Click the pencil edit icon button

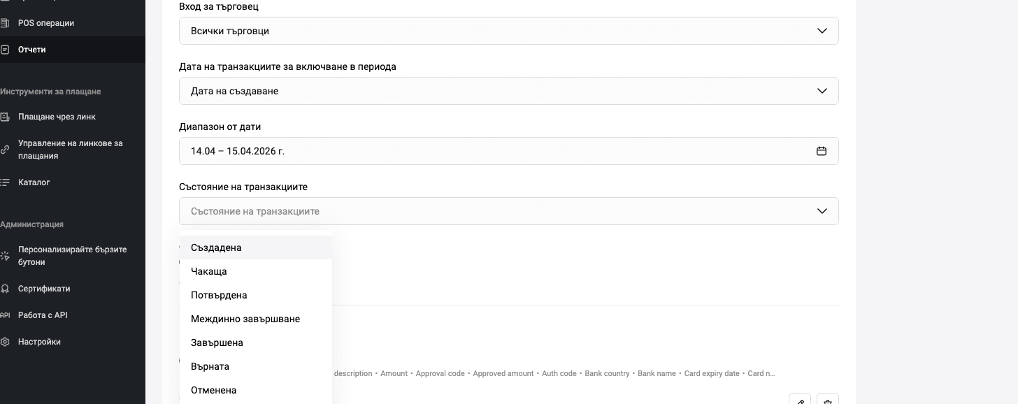click(x=800, y=401)
